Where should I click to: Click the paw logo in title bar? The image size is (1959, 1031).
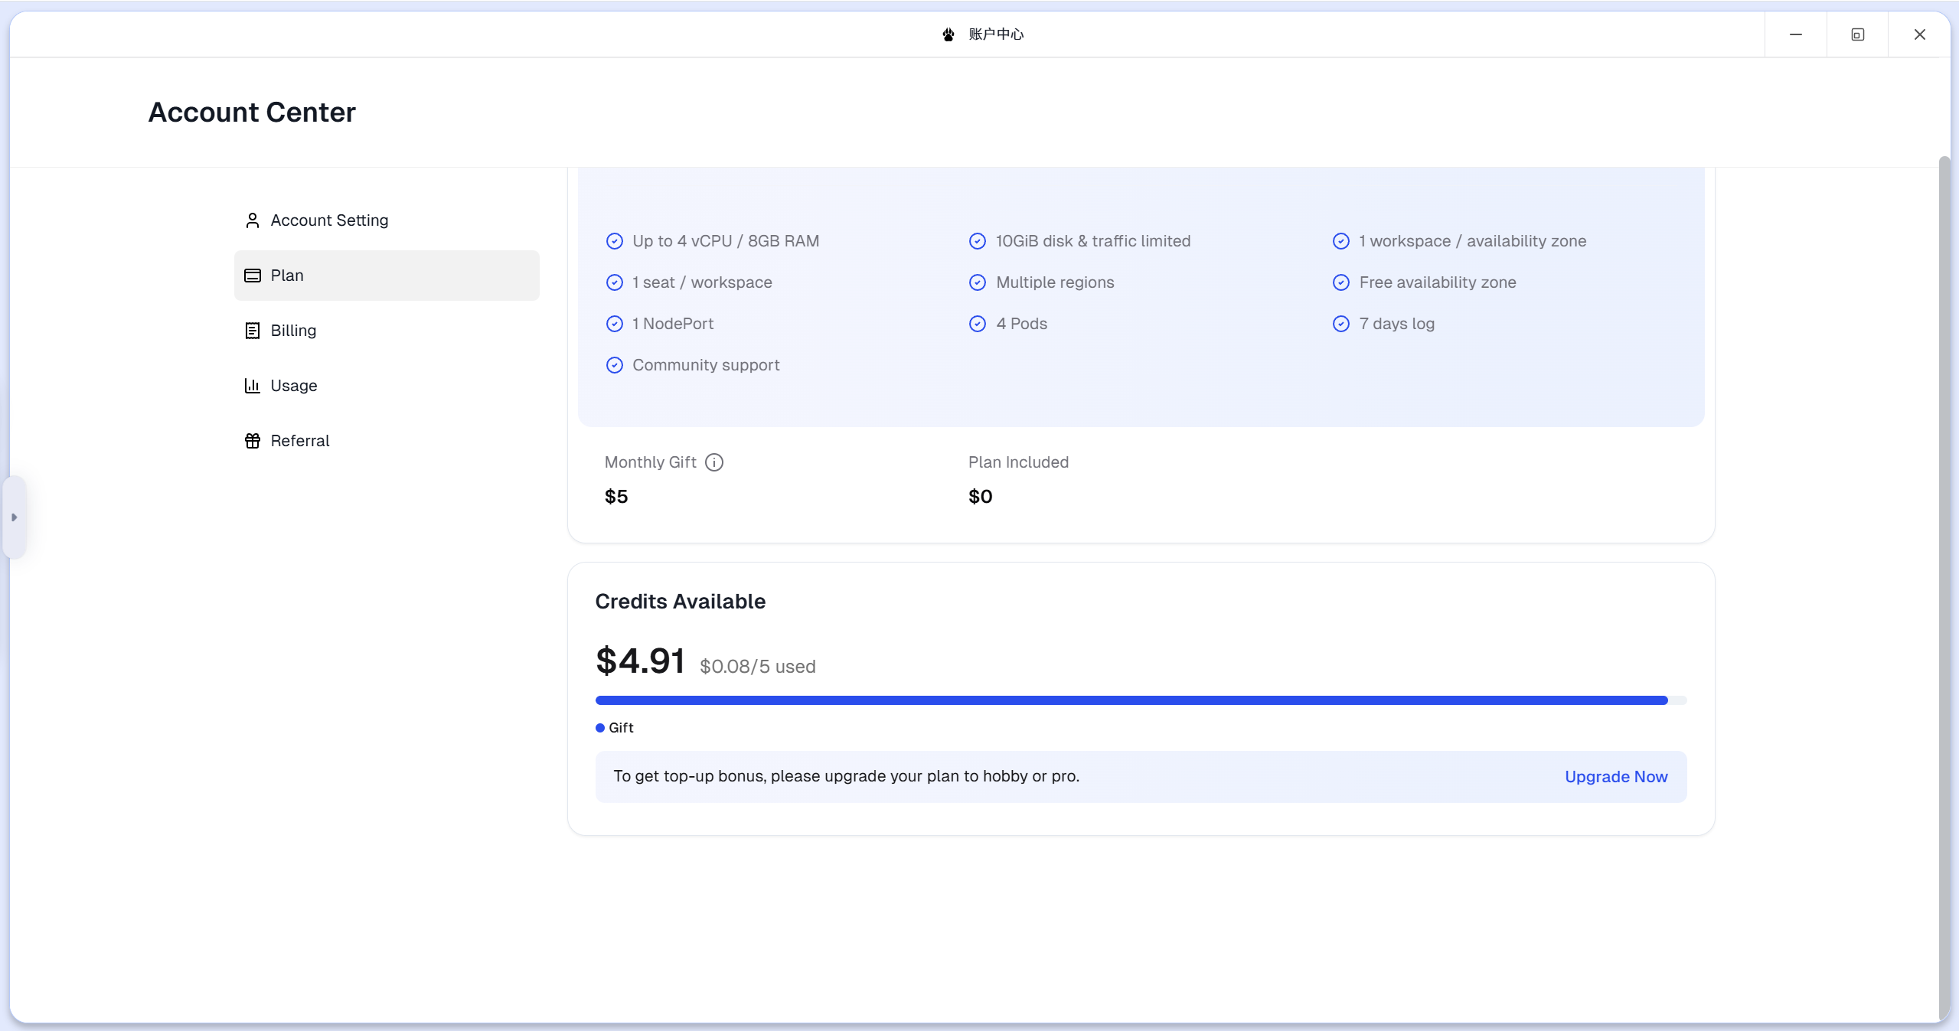point(948,34)
